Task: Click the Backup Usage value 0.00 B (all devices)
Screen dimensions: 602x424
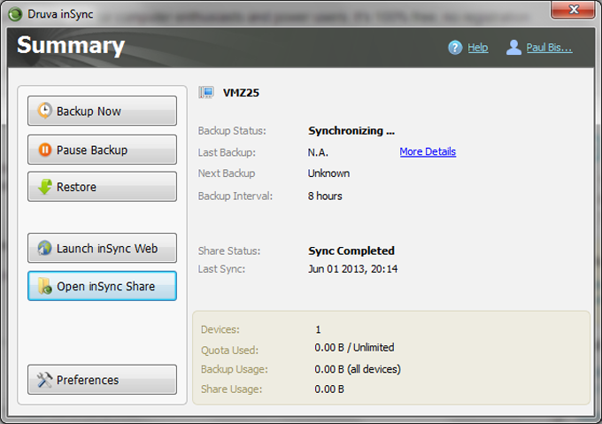Action: [358, 369]
